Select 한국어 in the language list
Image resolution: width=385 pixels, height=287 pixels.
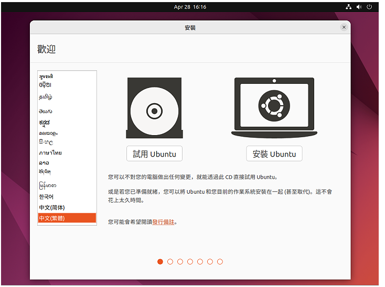[x=67, y=197]
